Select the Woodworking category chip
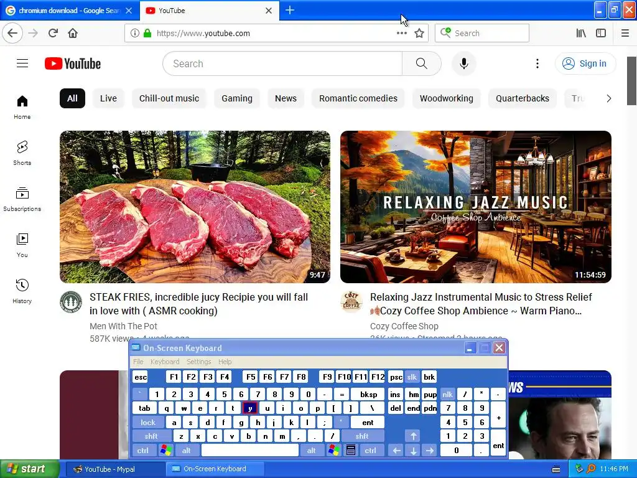The height and width of the screenshot is (478, 637). [446, 98]
